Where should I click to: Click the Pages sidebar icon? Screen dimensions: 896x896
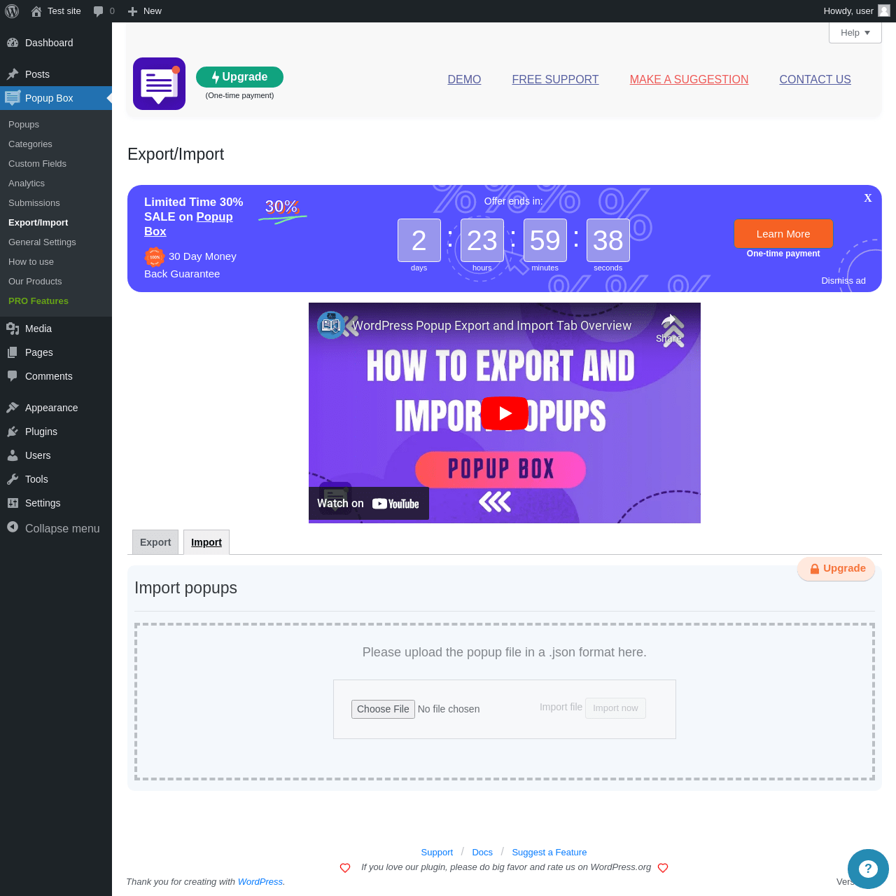(13, 352)
